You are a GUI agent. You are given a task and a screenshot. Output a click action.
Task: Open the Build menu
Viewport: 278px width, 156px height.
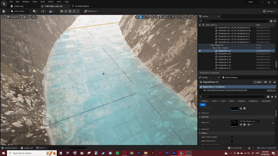pos(43,2)
